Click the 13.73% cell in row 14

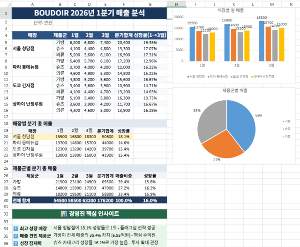click(x=150, y=98)
